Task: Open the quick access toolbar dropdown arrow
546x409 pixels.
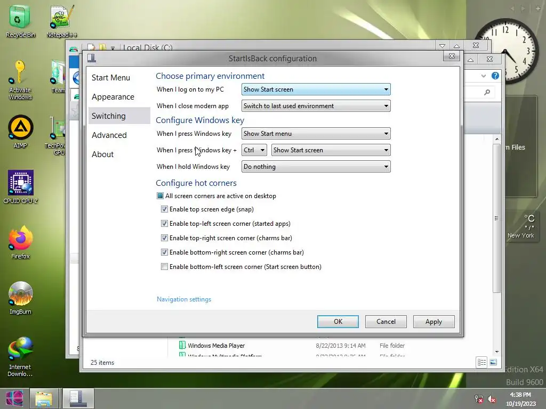Action: [113, 48]
